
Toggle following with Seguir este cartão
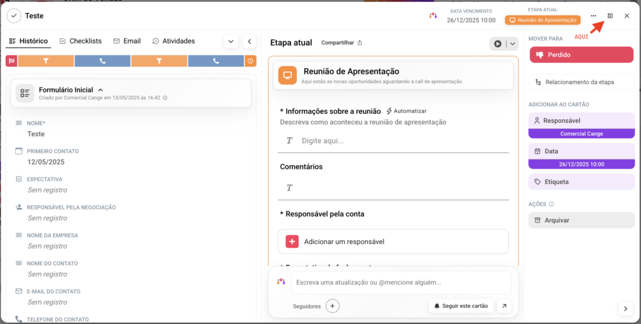pos(461,306)
